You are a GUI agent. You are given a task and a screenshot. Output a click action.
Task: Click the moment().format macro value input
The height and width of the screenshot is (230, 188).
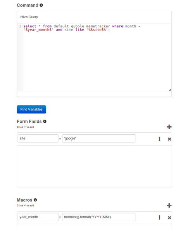(99, 217)
